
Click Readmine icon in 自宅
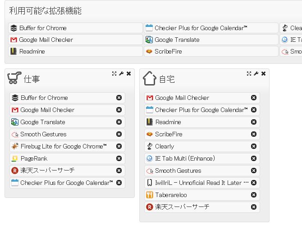[x=150, y=122]
